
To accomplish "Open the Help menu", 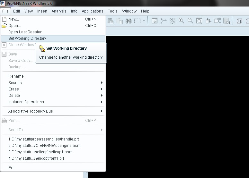I will pyautogui.click(x=145, y=11).
